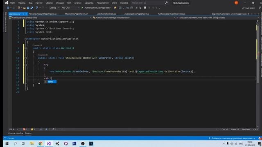Viewport: 262px width, 147px height.
Task: Navigate to previous issue arrow
Action: click(x=41, y=129)
